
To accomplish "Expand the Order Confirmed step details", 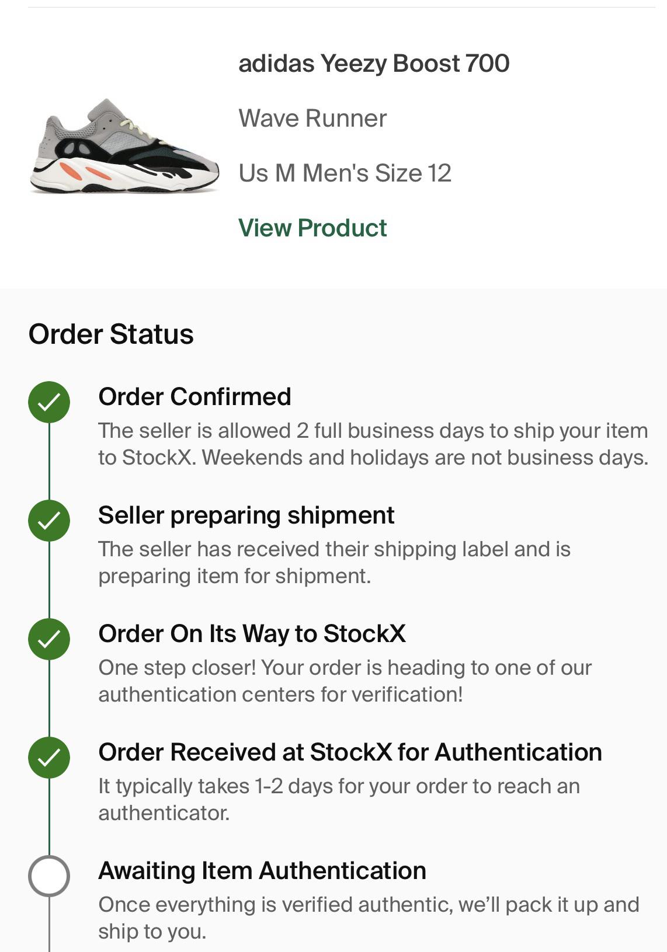I will [x=196, y=396].
